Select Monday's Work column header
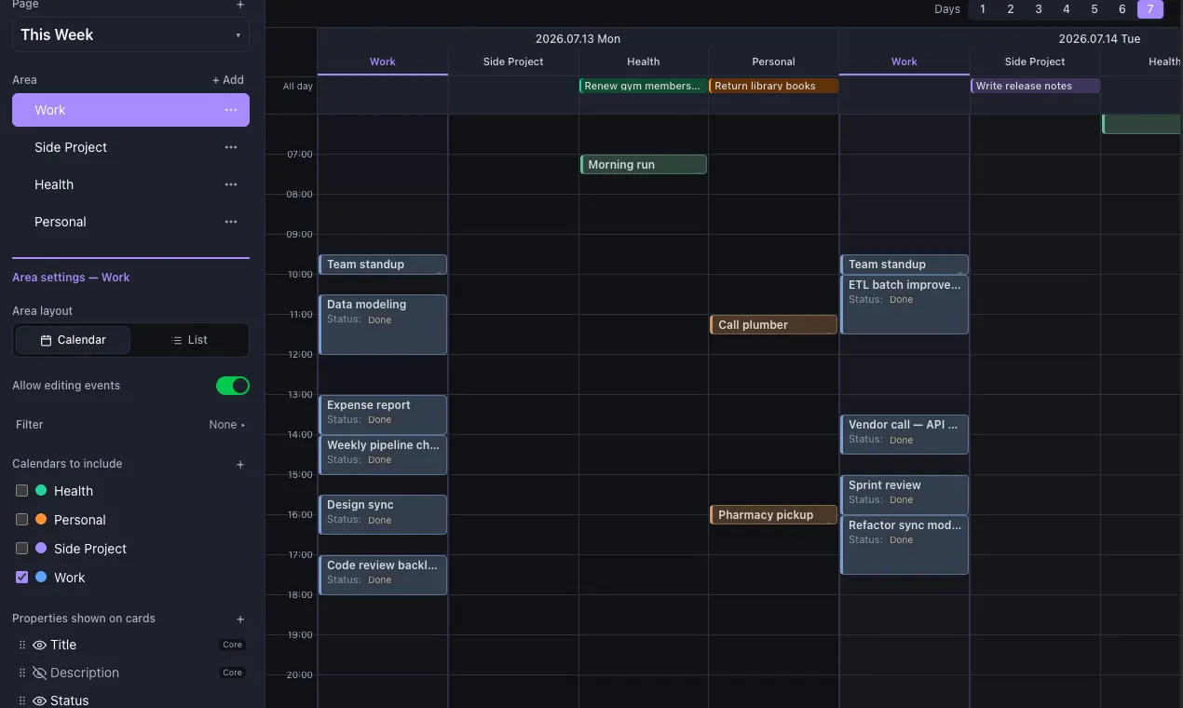 [x=383, y=61]
